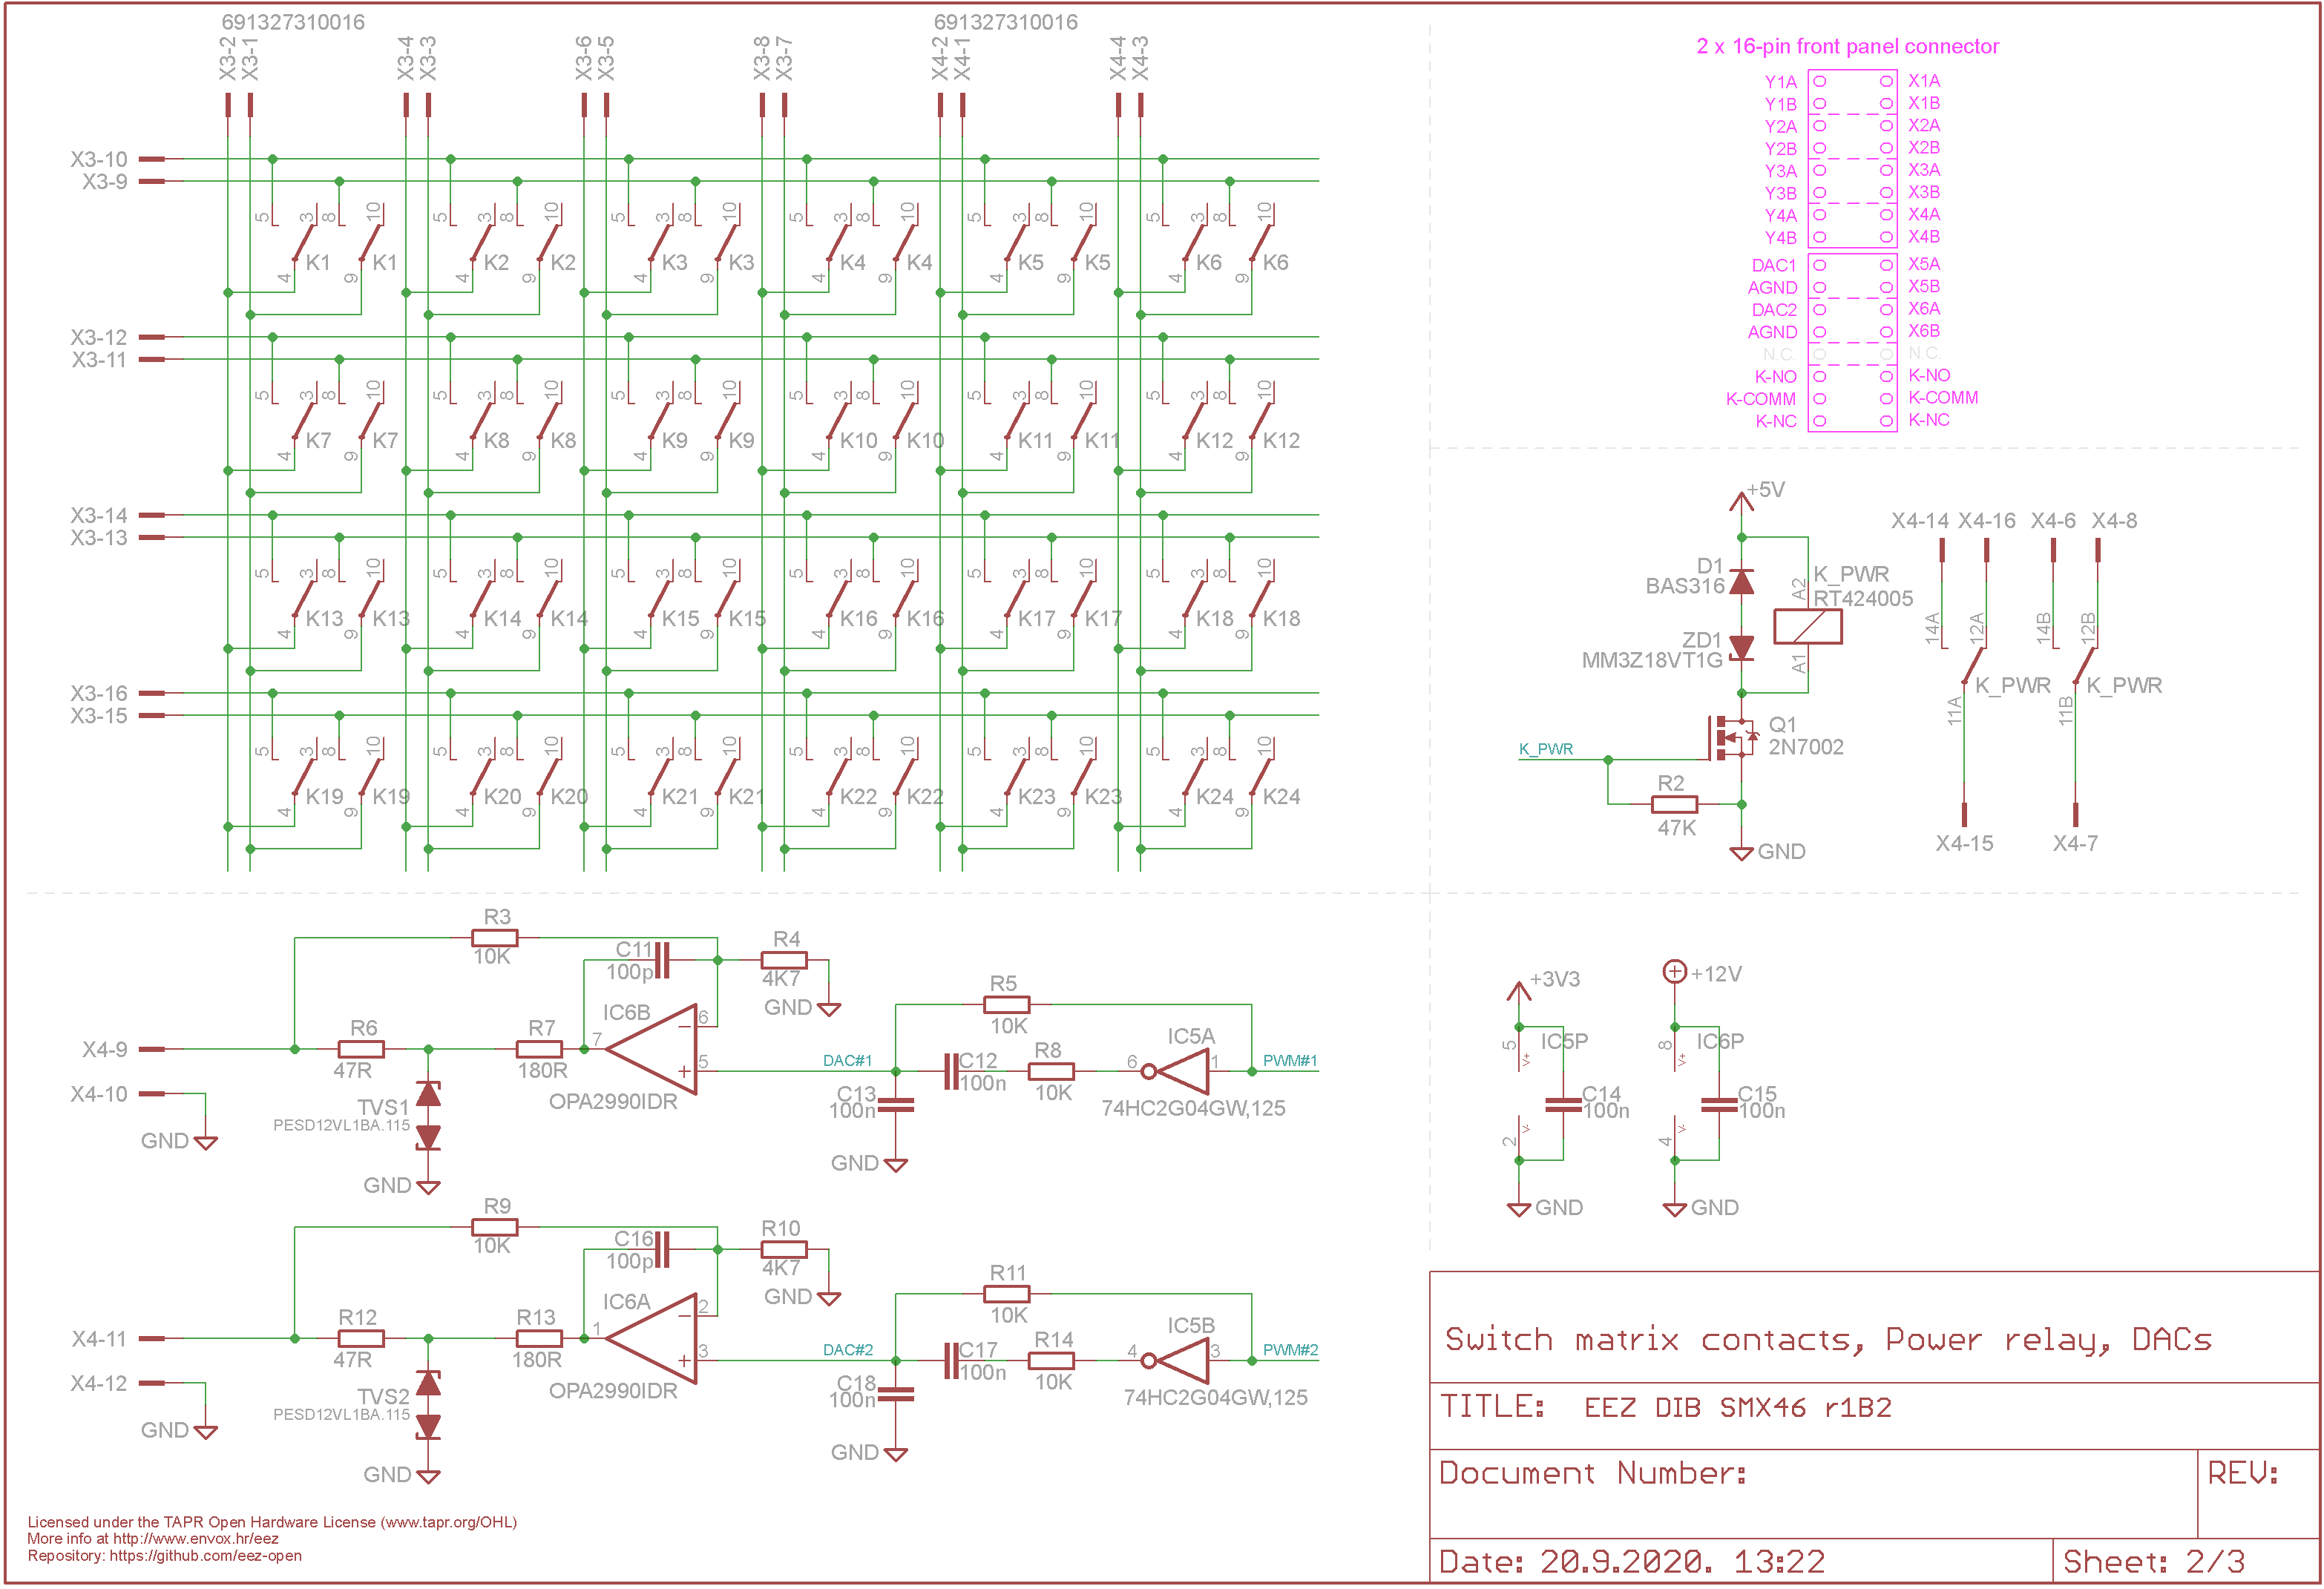The image size is (2324, 1589).
Task: Click the PWM#2 net label
Action: click(x=1290, y=1350)
